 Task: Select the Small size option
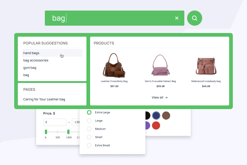pyautogui.click(x=89, y=137)
